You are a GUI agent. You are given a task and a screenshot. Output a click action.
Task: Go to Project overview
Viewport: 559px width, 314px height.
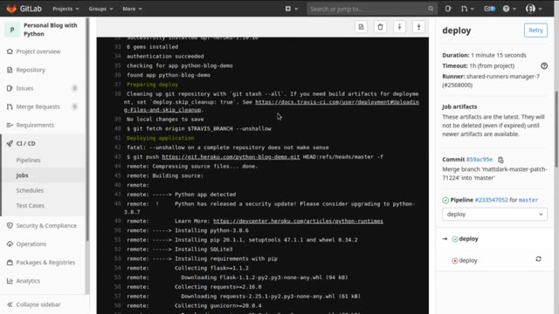click(38, 51)
